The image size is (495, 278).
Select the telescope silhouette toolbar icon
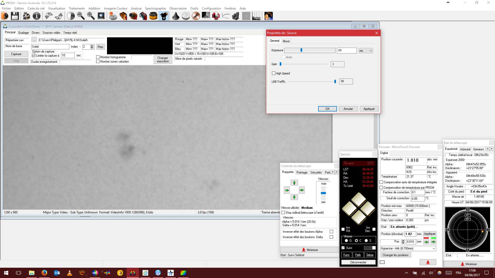(x=164, y=16)
